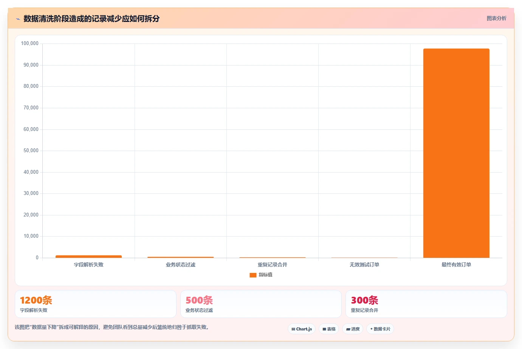Click the 进度 tag pill

pos(353,329)
